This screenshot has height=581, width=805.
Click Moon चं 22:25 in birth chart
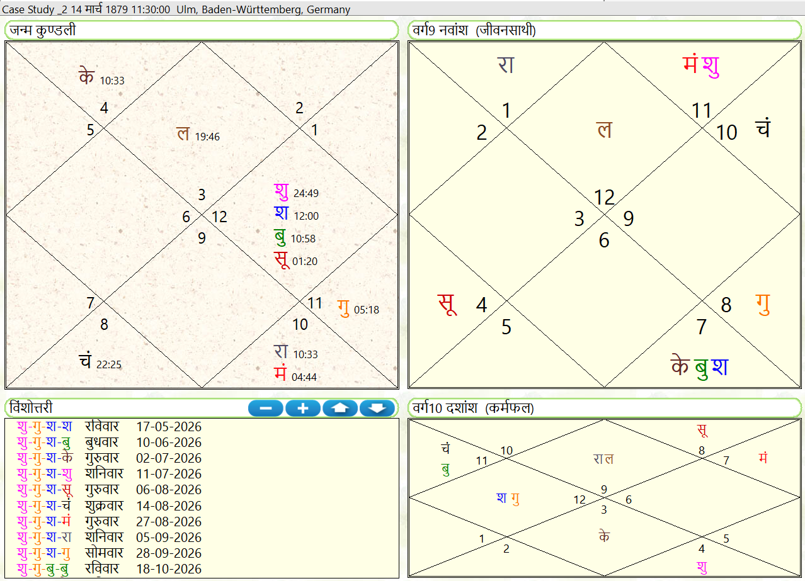[x=100, y=362]
